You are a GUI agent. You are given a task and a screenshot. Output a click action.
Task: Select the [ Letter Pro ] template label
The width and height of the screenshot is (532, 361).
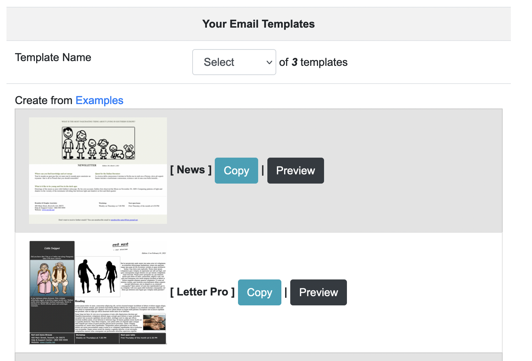tap(202, 292)
